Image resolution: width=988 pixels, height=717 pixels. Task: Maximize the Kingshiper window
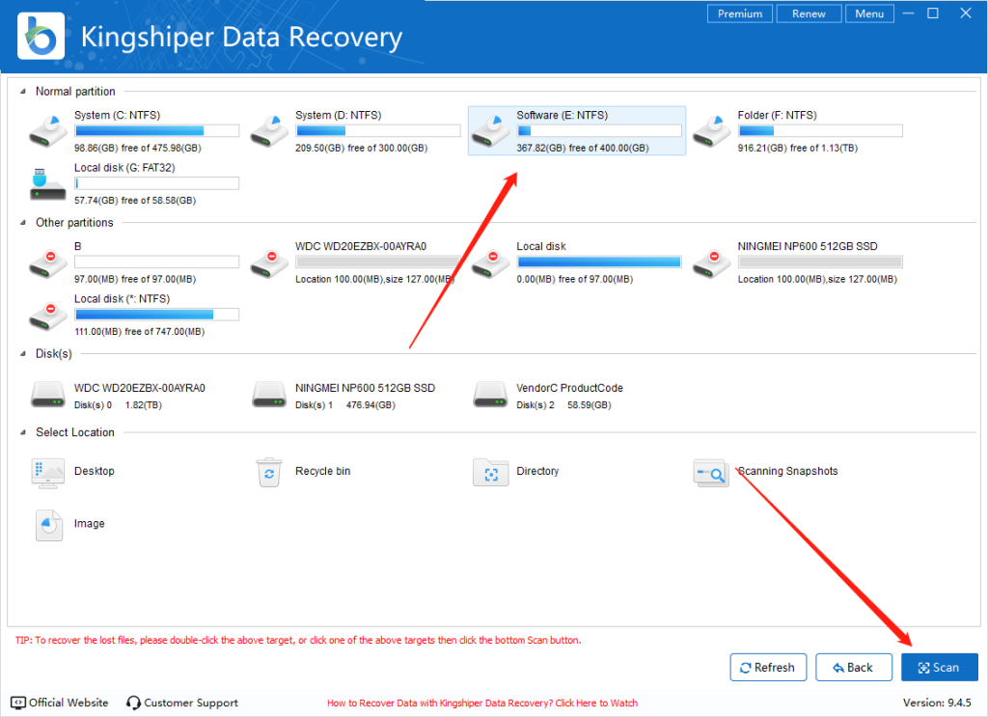click(x=933, y=14)
